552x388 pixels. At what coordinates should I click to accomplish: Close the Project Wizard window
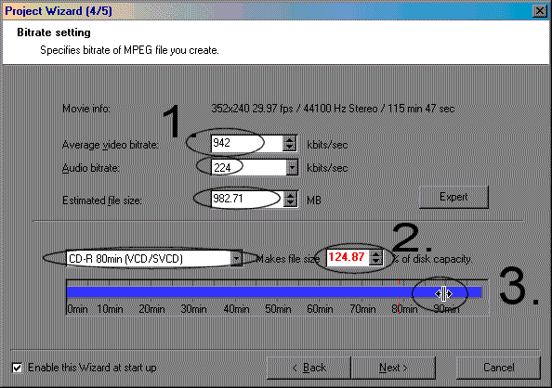pos(540,11)
